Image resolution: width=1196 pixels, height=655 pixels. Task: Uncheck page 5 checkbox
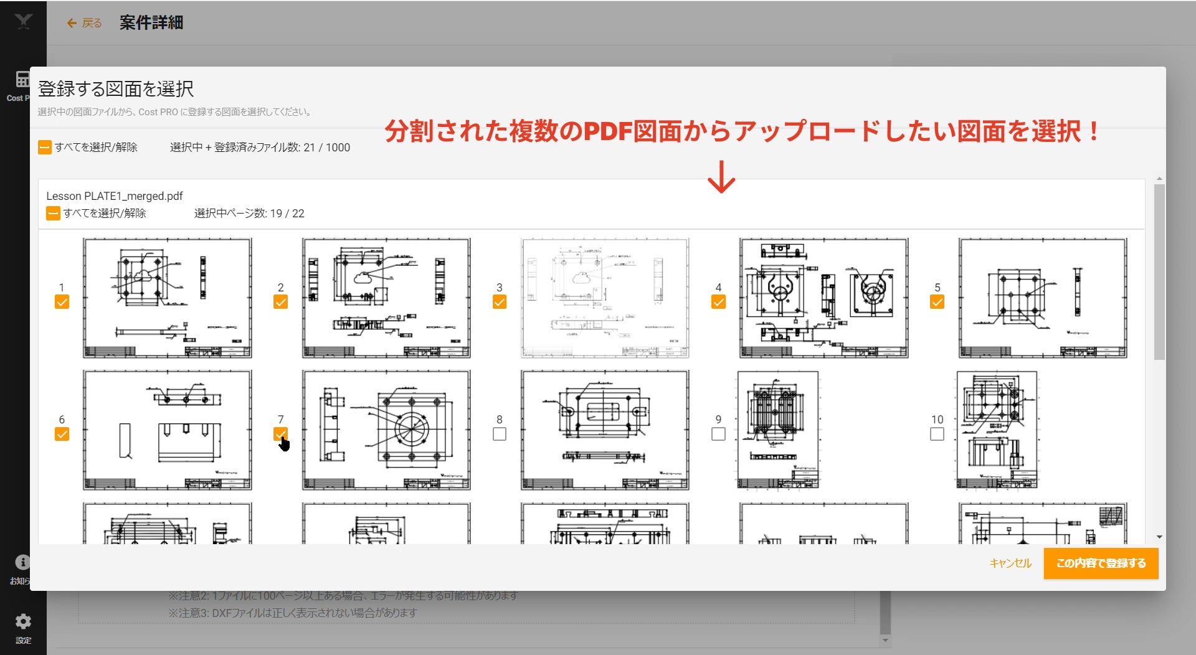[937, 302]
